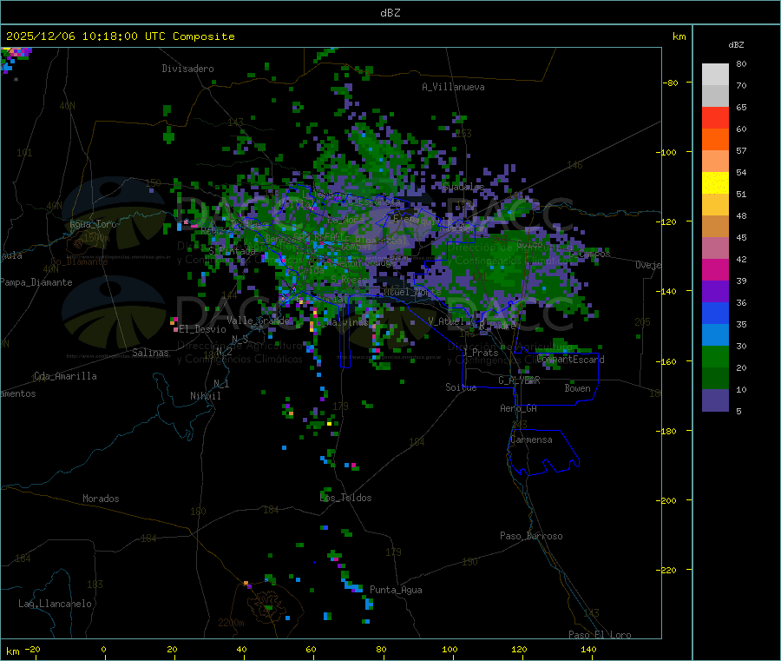Click the 'Aero_GA' map label

tap(519, 408)
